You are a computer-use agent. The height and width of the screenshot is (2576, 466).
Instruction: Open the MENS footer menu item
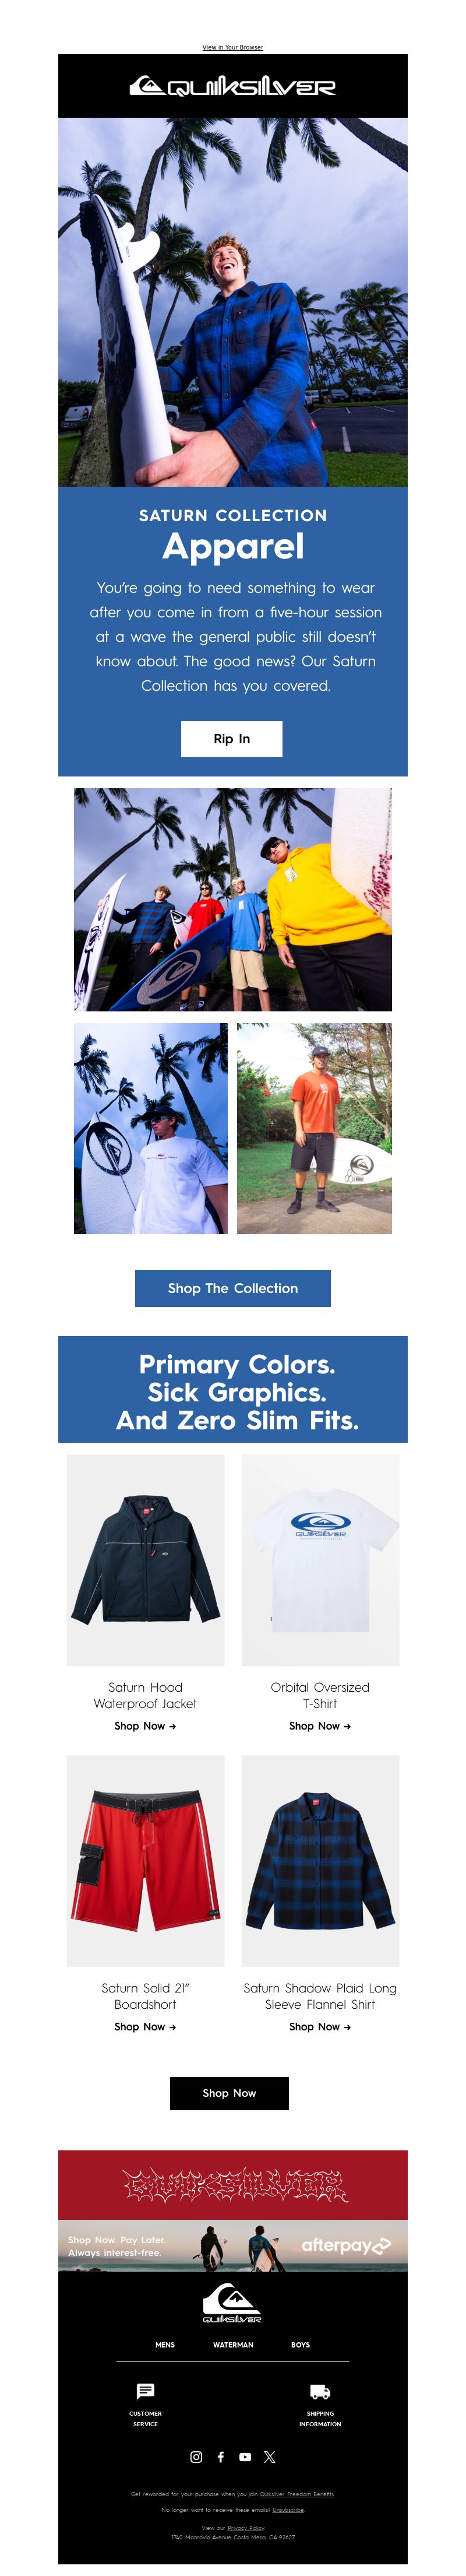165,2344
